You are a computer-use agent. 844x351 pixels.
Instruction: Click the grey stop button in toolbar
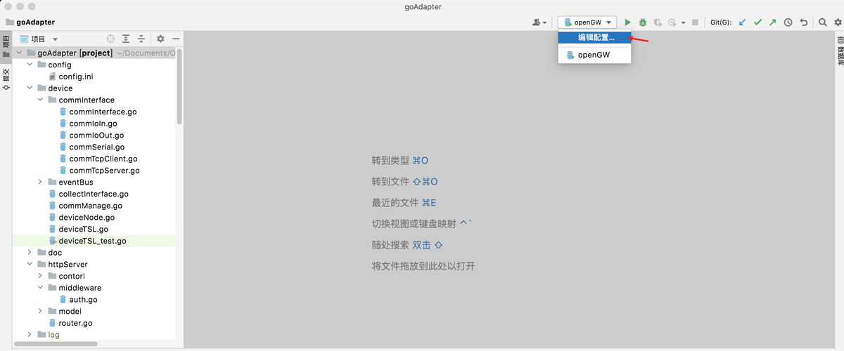click(695, 22)
